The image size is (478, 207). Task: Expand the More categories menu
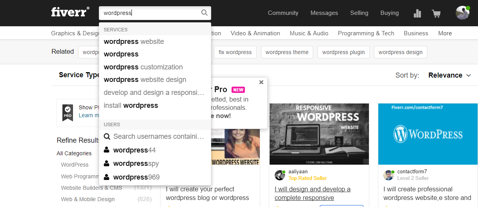tap(445, 33)
